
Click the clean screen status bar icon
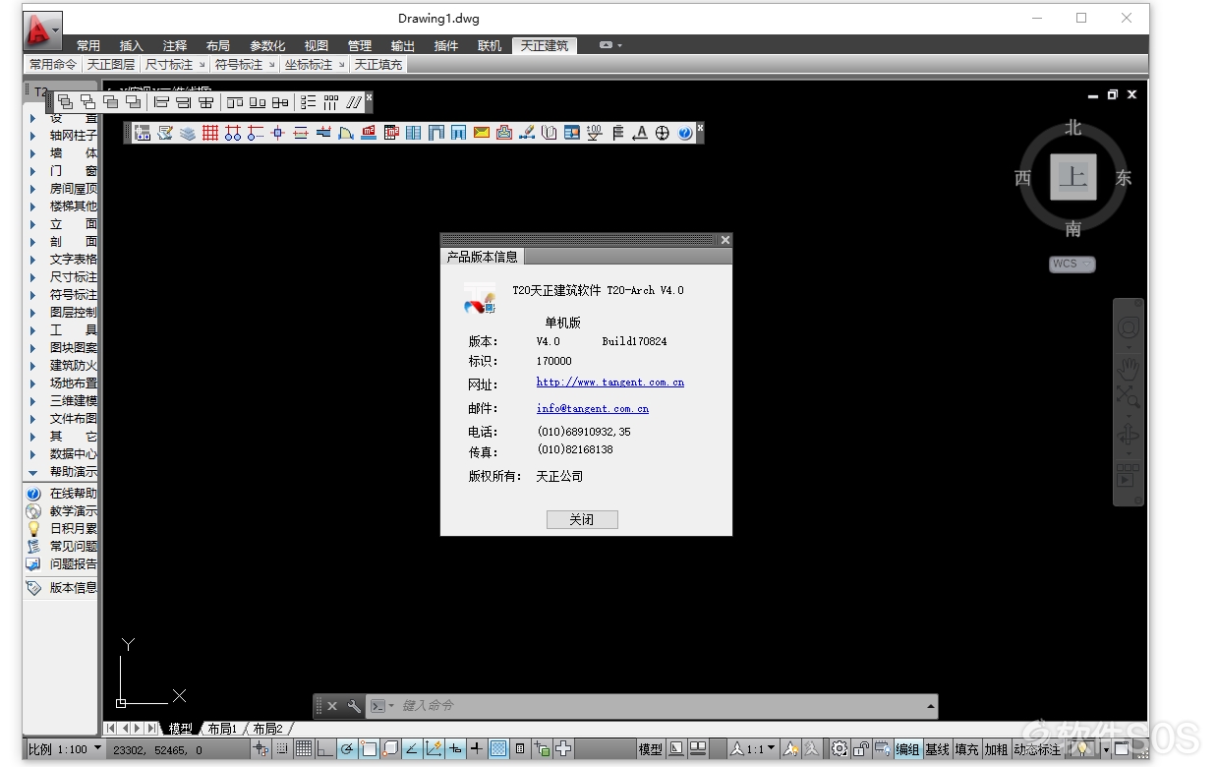point(1122,749)
